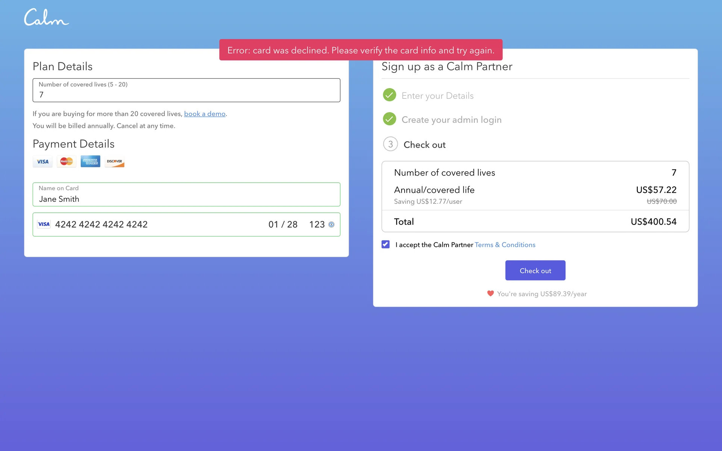Open the Terms & Conditions link
The image size is (722, 451).
point(505,245)
